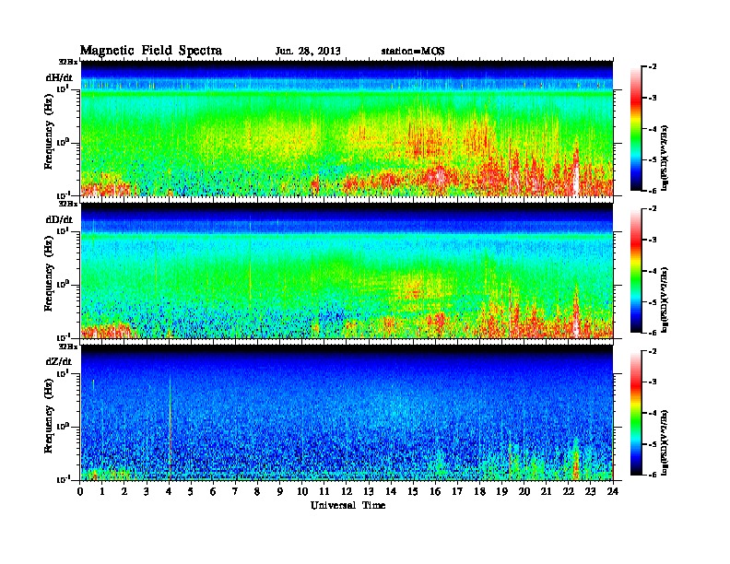Image resolution: width=730 pixels, height=564 pixels.
Task: Click the date 'Jun. 28, 2013'
Action: coord(308,52)
